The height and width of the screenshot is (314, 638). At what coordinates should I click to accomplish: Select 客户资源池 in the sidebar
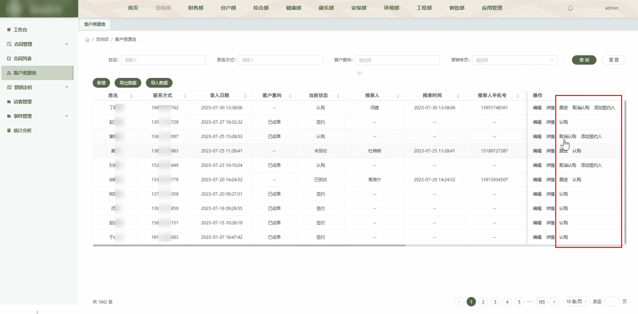pos(37,73)
